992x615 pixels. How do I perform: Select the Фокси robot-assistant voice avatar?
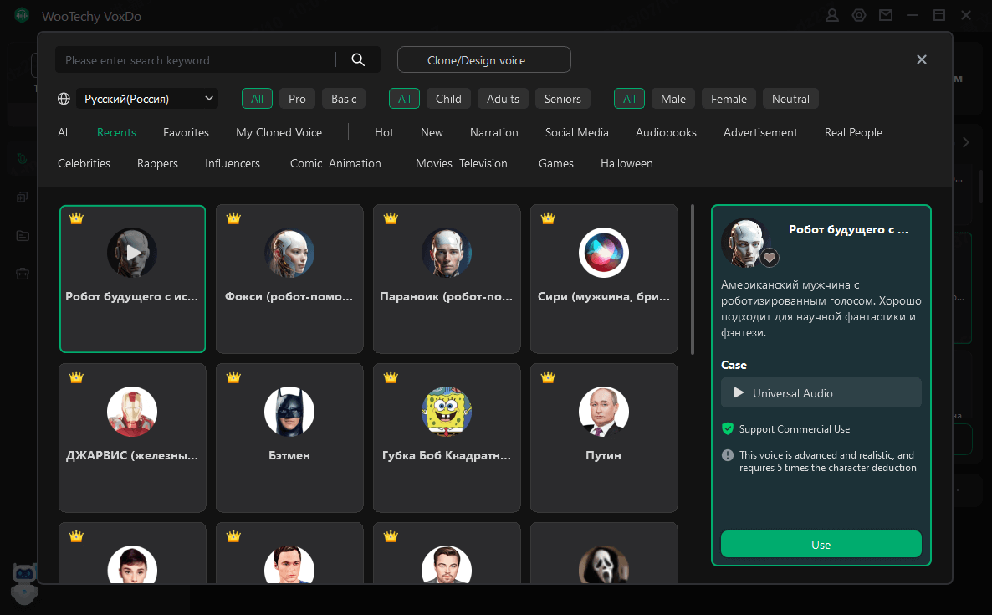tap(289, 253)
